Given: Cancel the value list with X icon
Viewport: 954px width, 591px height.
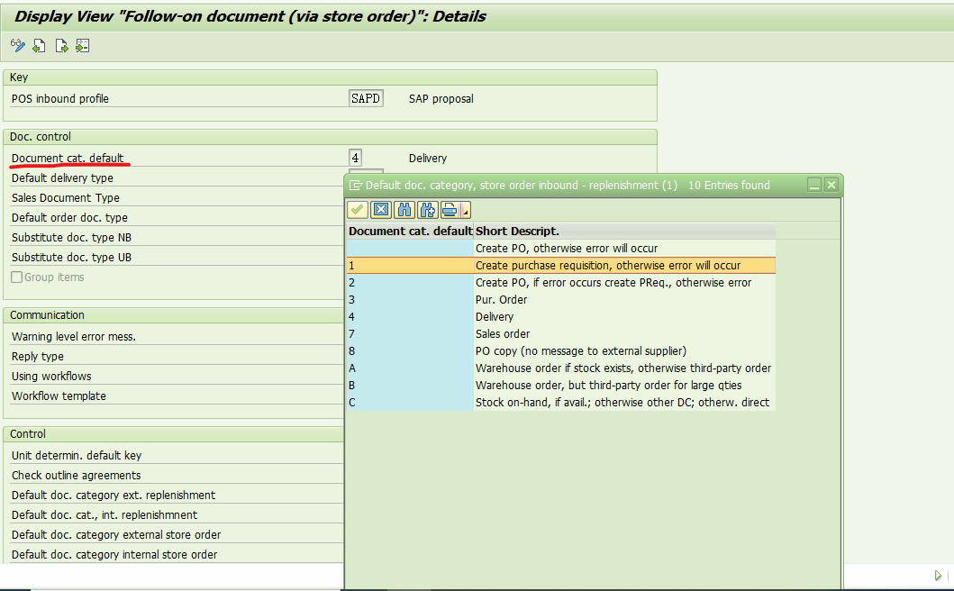Looking at the screenshot, I should 381,210.
